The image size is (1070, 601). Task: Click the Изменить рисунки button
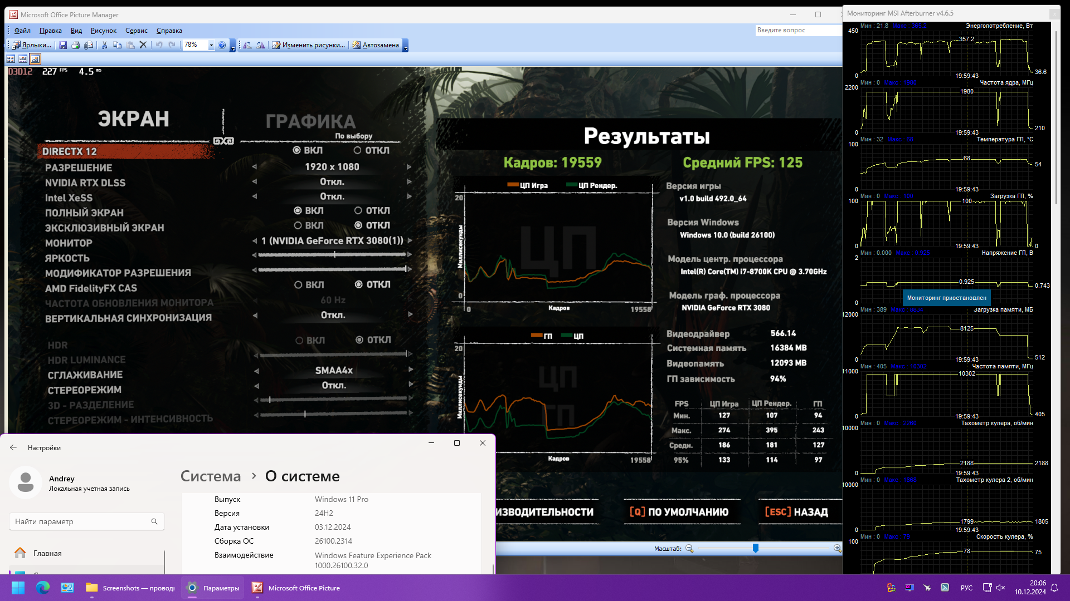[x=308, y=45]
